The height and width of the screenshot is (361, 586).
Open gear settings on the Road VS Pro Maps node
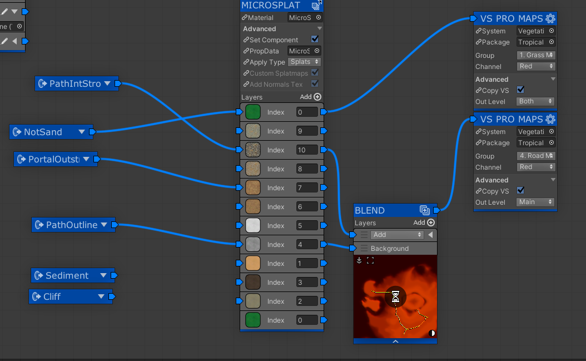(550, 119)
